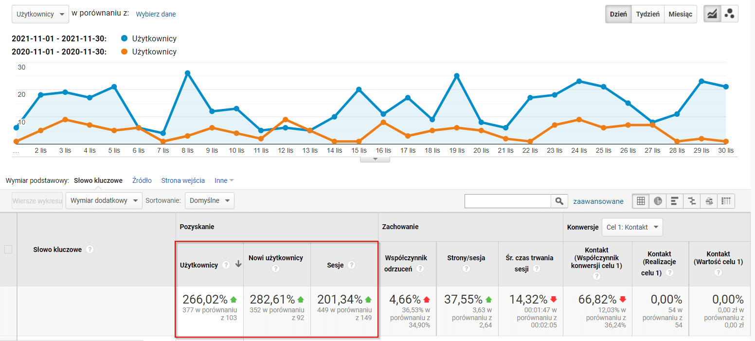Select the comparison view icon

692,201
